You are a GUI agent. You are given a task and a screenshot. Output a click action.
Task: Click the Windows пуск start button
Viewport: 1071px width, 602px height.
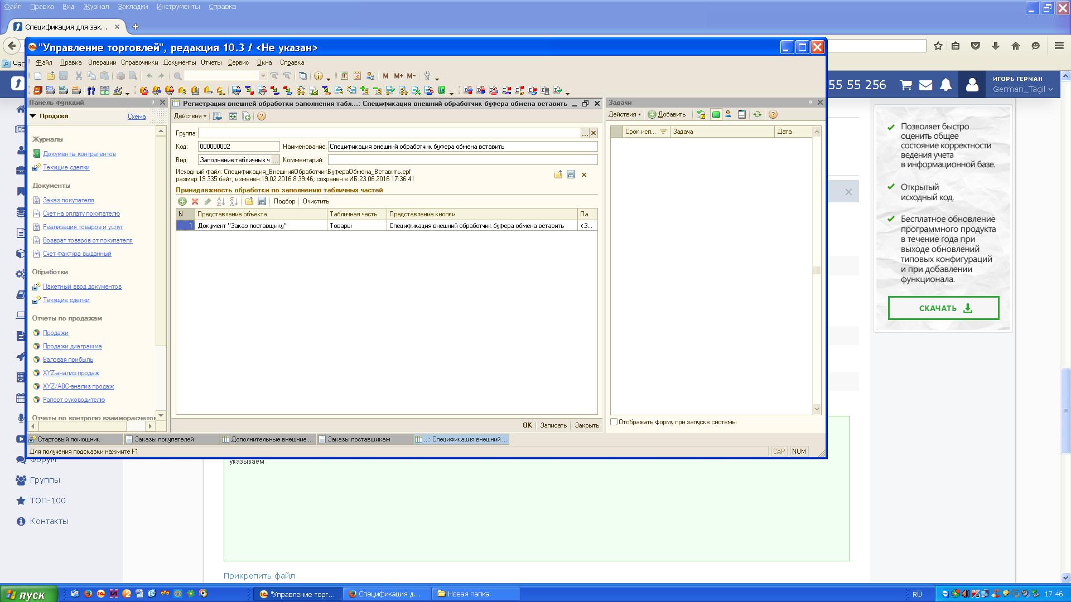(29, 594)
